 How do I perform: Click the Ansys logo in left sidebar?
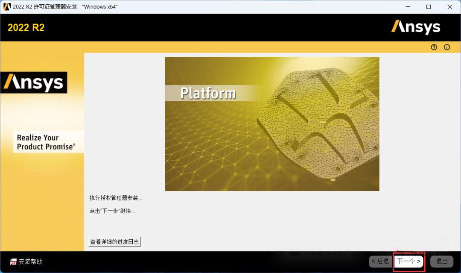(34, 82)
